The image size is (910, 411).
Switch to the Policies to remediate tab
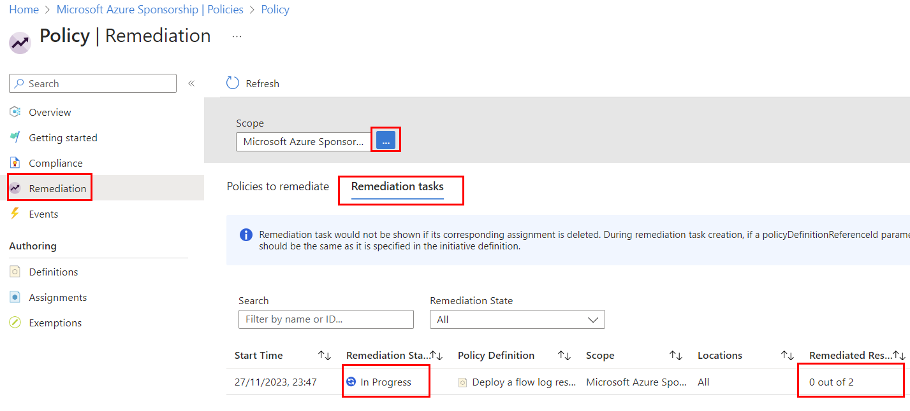pyautogui.click(x=278, y=186)
